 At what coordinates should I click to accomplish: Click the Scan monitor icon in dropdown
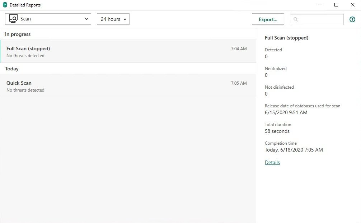tap(13, 19)
